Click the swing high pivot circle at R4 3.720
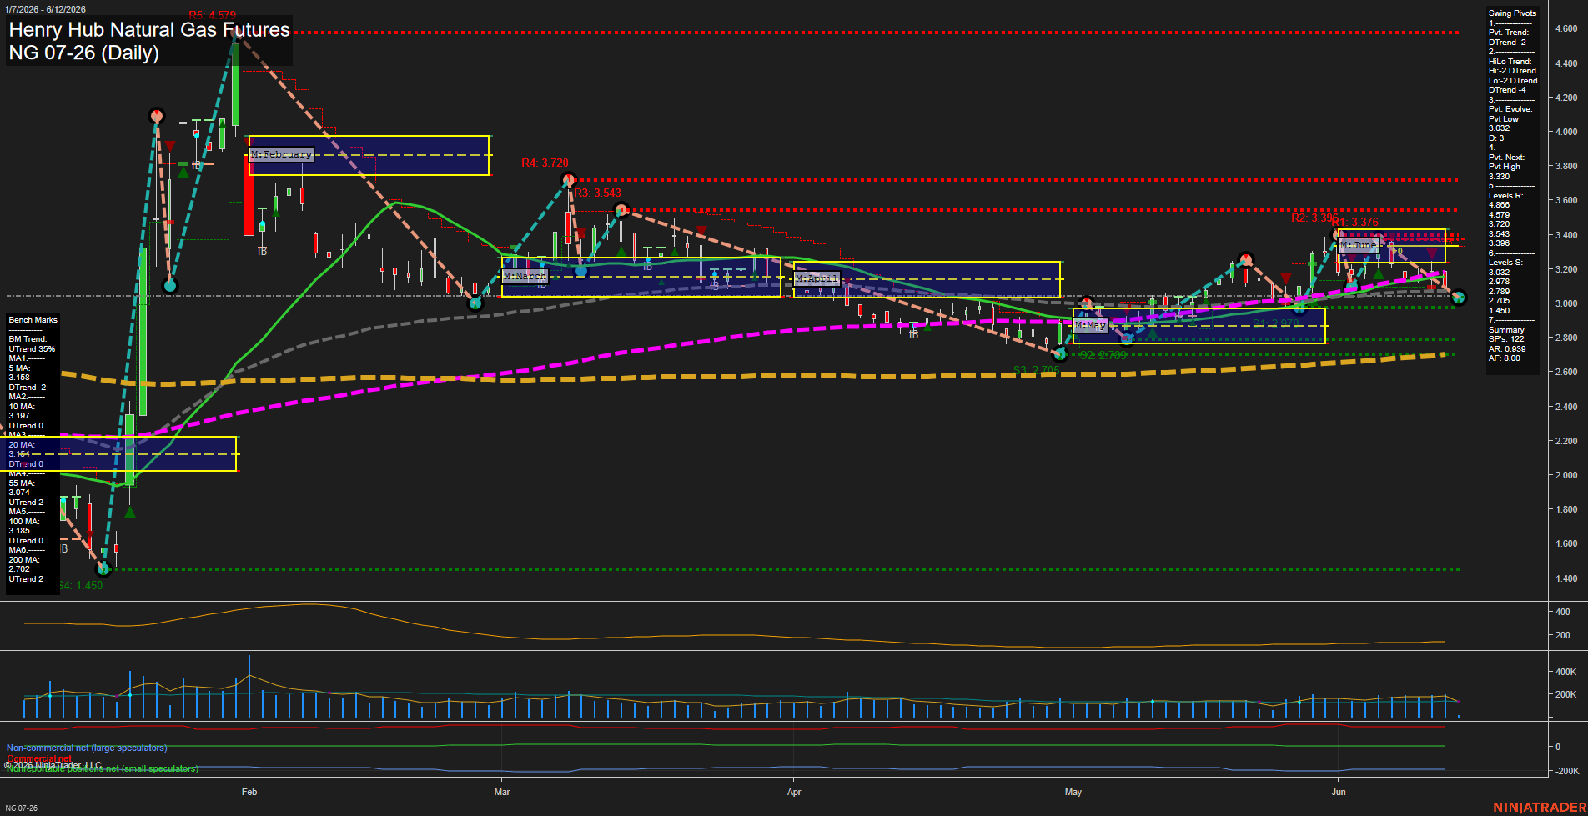 (569, 179)
